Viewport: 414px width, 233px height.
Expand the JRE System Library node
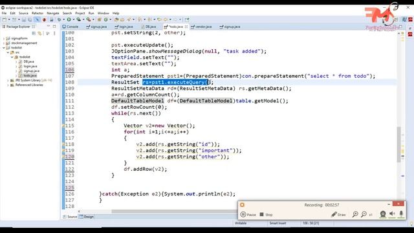8,80
